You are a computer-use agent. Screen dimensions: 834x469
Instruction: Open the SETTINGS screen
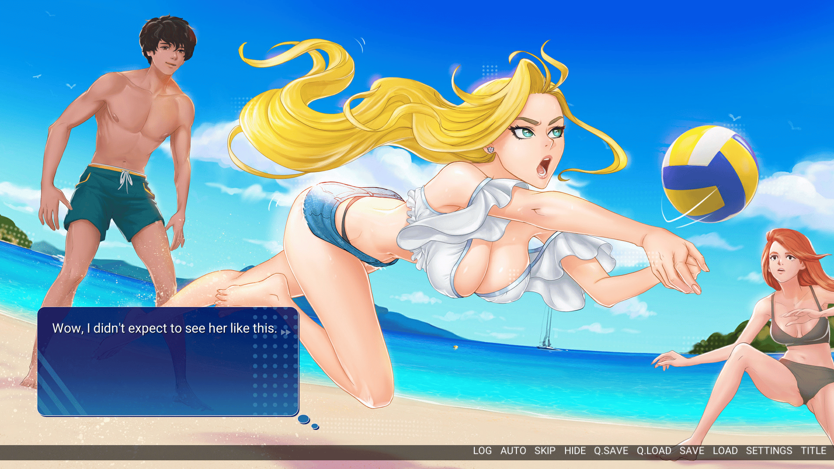click(x=769, y=451)
